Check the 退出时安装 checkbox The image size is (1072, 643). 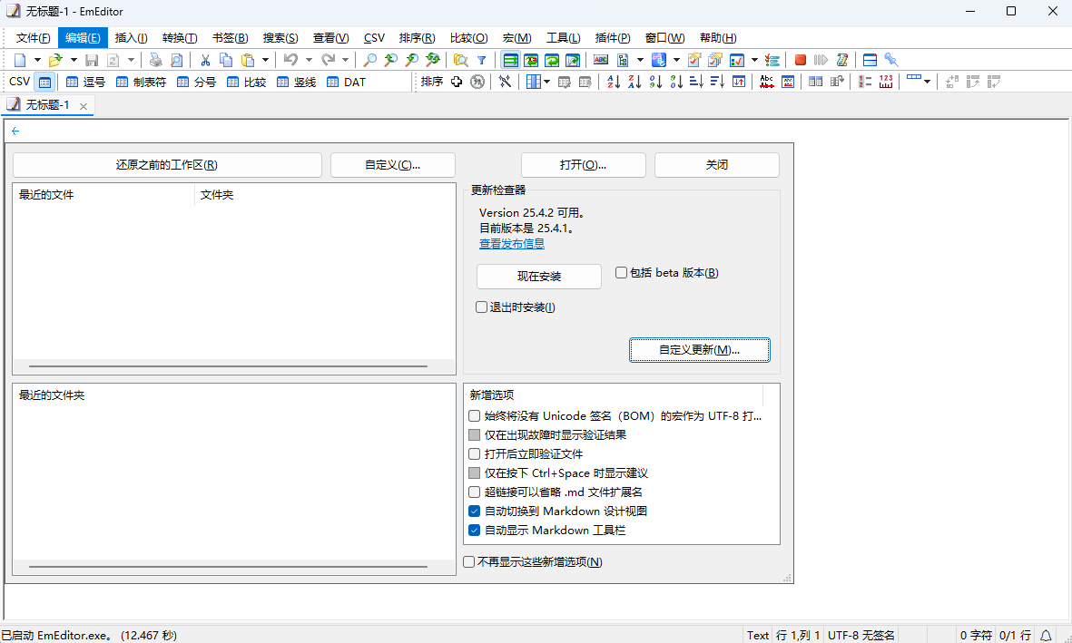click(482, 307)
